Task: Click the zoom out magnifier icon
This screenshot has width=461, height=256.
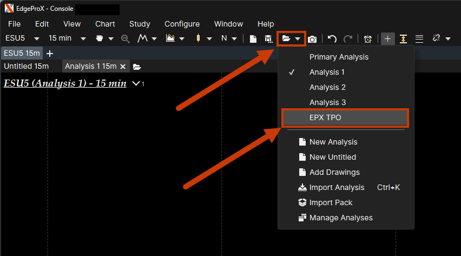Action: coord(125,39)
